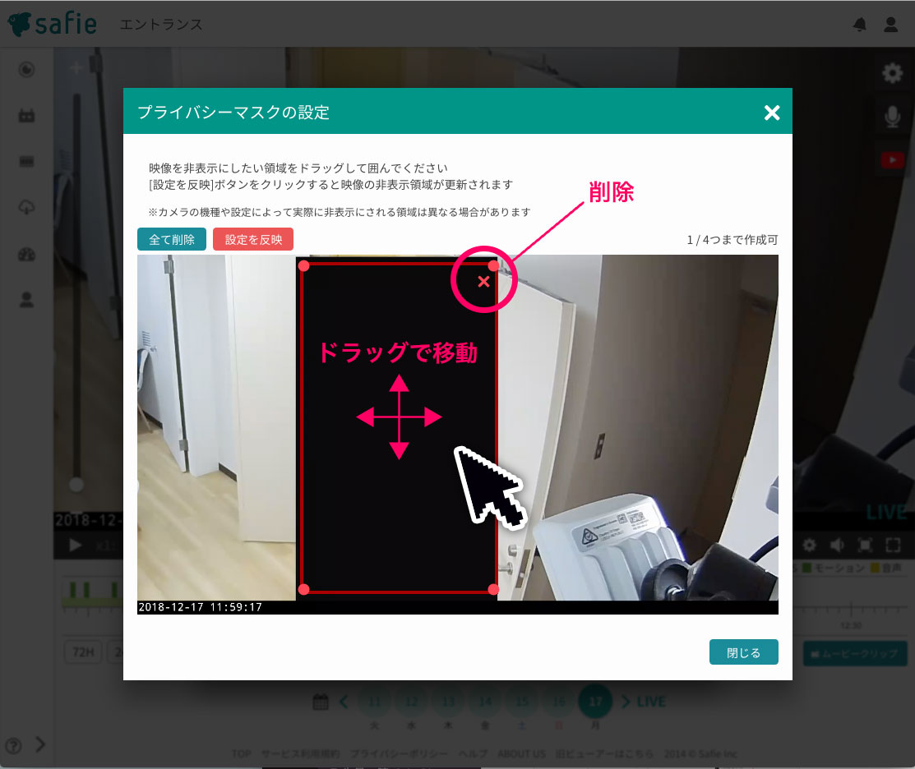This screenshot has height=769, width=915.
Task: Play the video in background player
Action: [75, 546]
